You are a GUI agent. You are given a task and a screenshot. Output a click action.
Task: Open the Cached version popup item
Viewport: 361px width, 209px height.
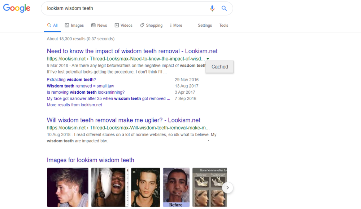pyautogui.click(x=219, y=67)
